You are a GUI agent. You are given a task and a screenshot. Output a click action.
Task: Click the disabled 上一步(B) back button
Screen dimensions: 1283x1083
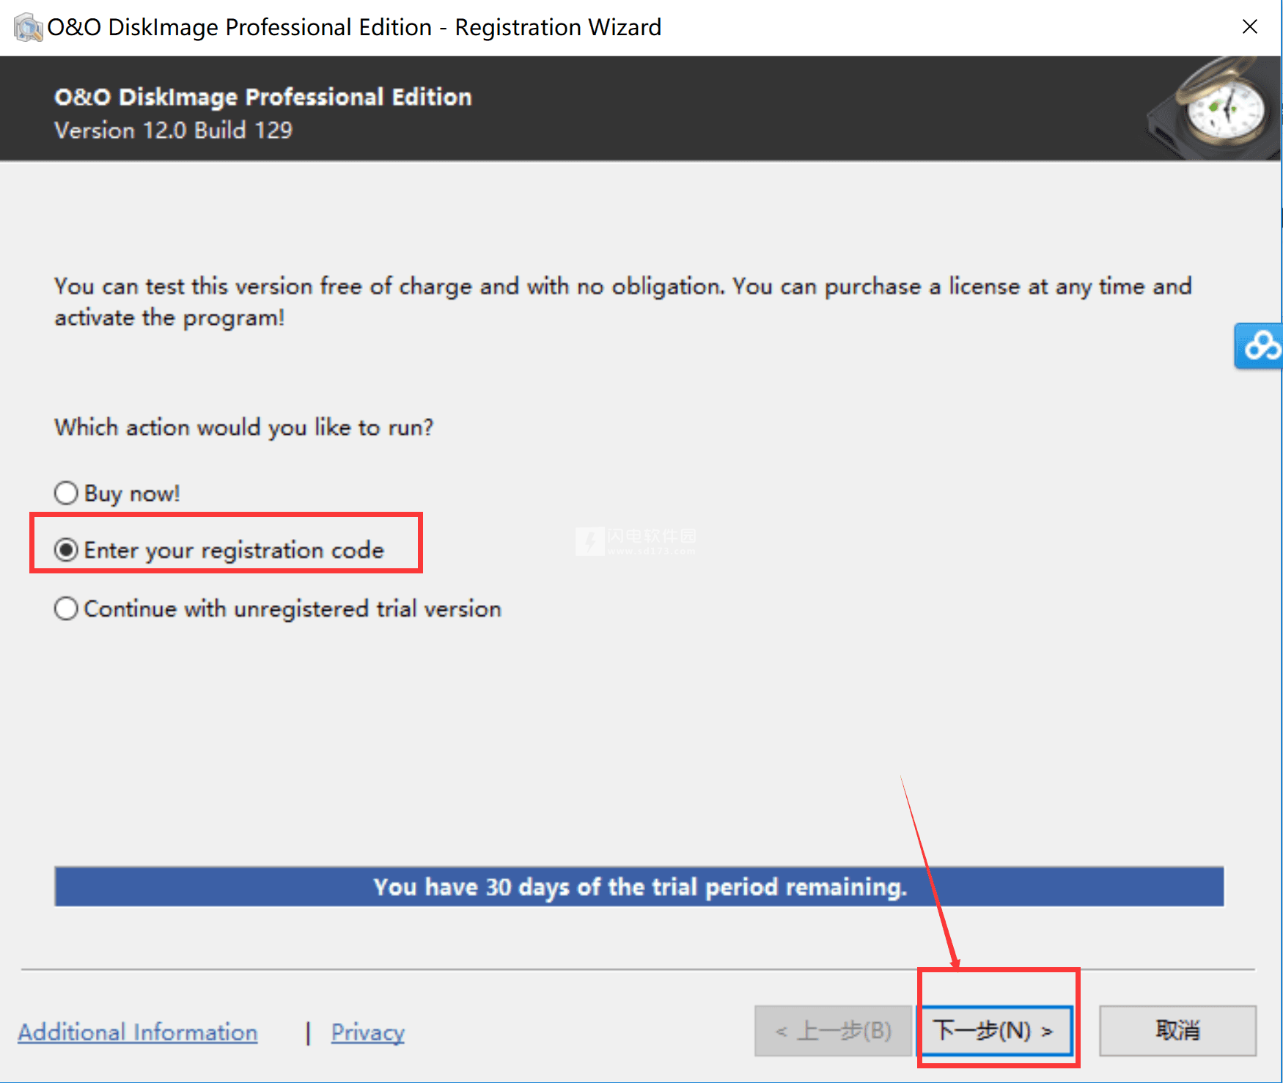(x=832, y=1030)
